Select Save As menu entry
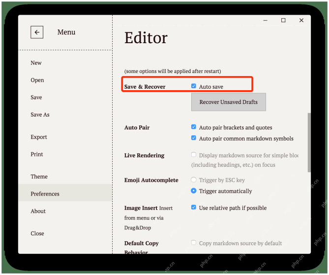Screen dimensions: 329x275 [40, 115]
